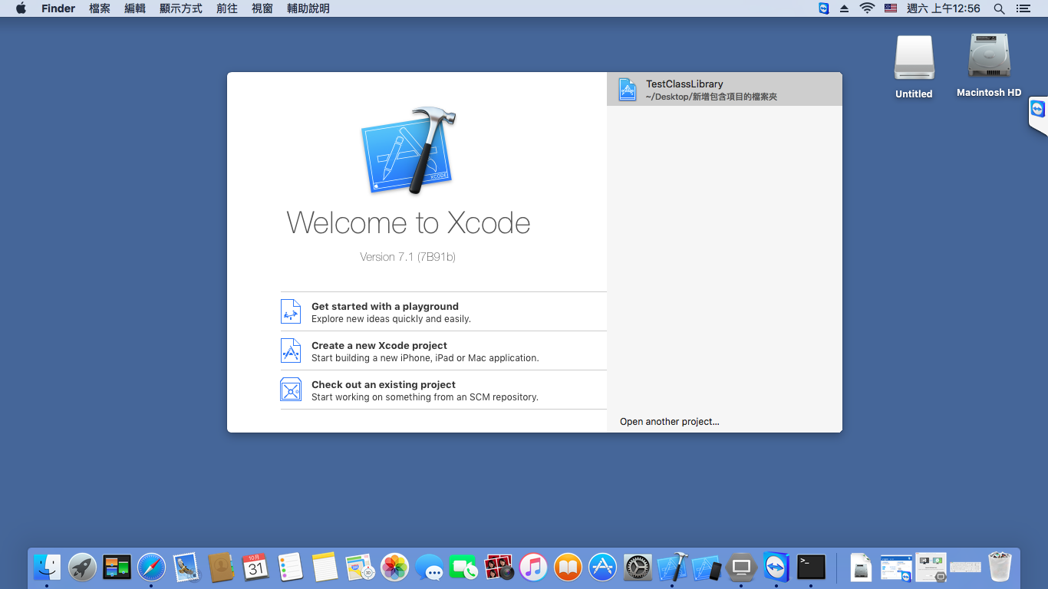
Task: Open Photo Booth in the Dock
Action: pyautogui.click(x=499, y=568)
